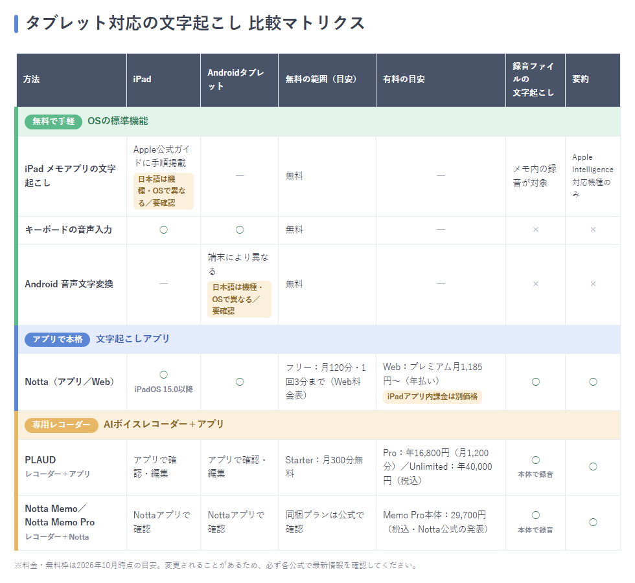Click the レコーダー+Notta subtitle
The width and height of the screenshot is (635, 583).
tap(57, 537)
